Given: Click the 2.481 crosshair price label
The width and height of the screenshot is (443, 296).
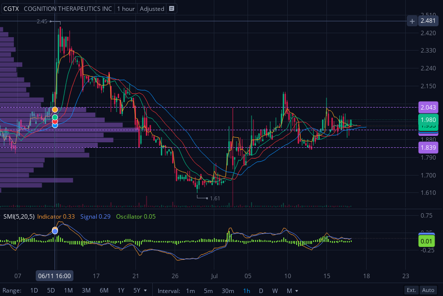Looking at the screenshot, I should click(428, 21).
